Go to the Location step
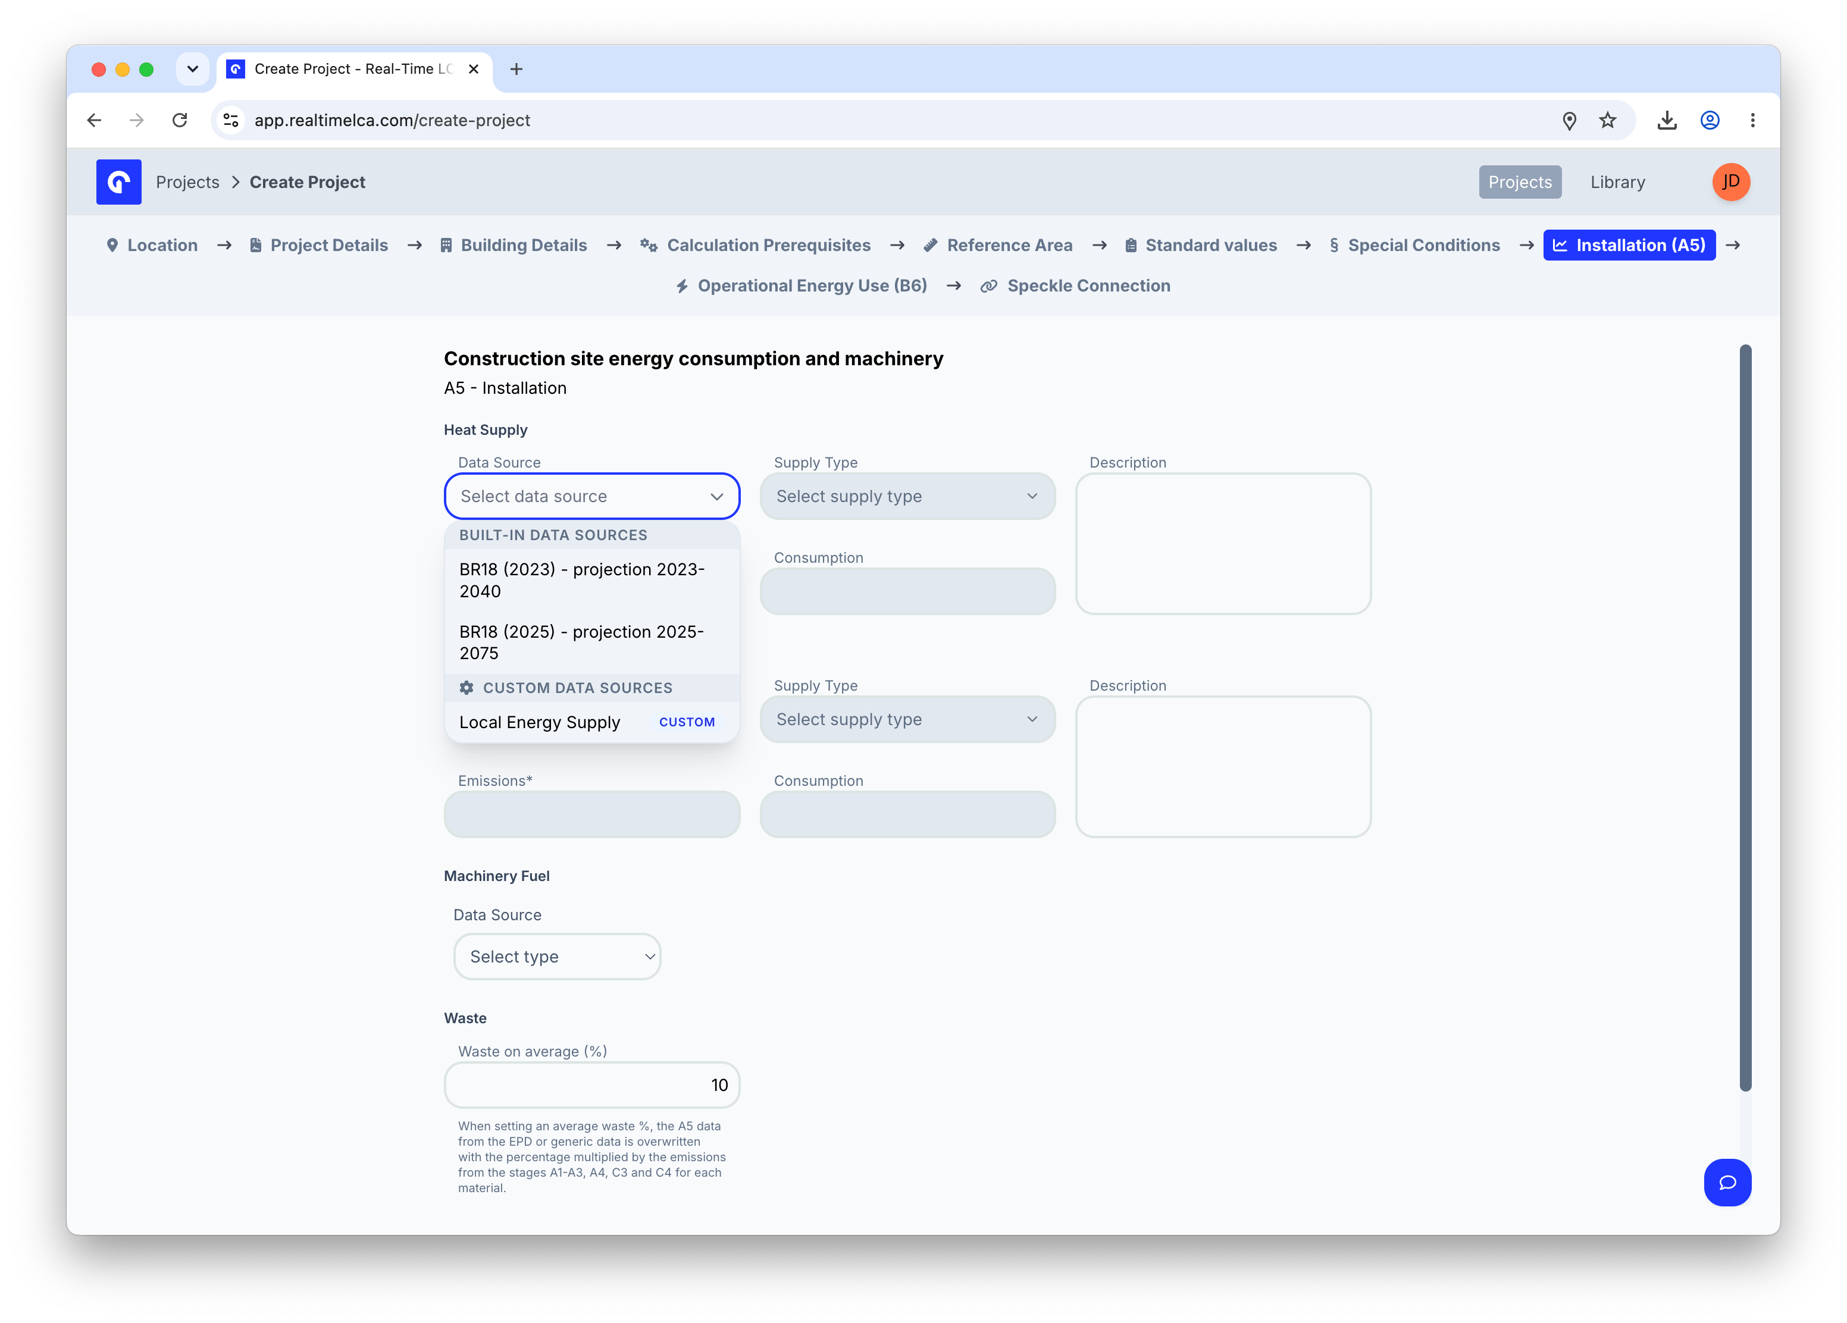Image resolution: width=1847 pixels, height=1323 pixels. tap(152, 245)
